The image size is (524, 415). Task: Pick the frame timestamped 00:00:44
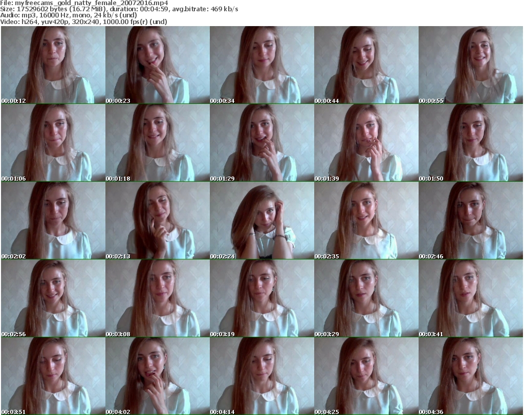366,65
